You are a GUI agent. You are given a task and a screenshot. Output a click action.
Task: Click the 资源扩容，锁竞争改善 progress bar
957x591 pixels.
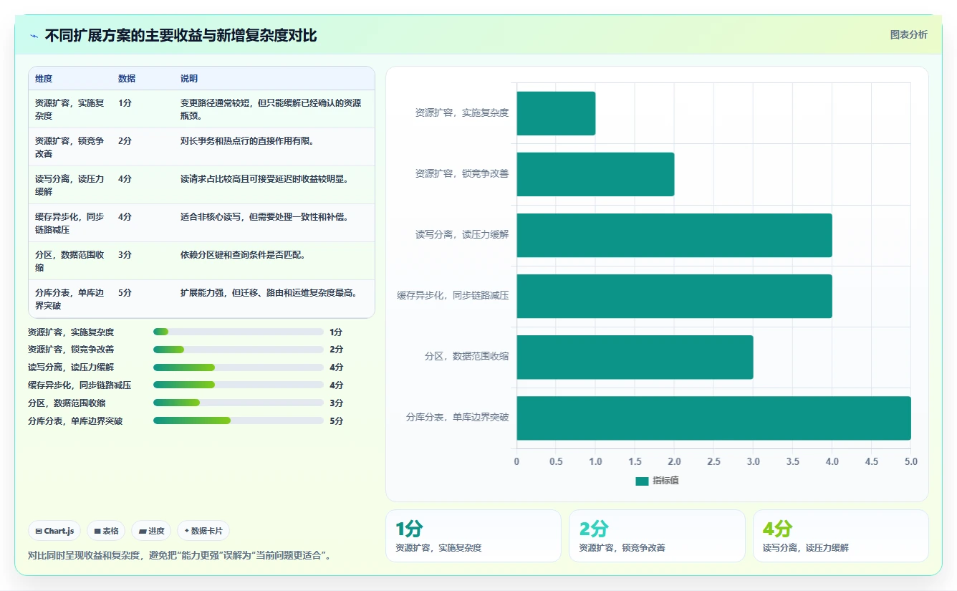tap(239, 350)
